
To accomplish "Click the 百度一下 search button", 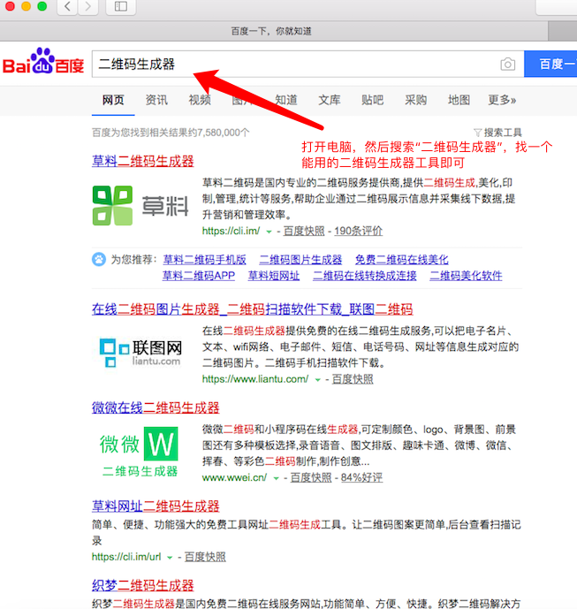I will 550,64.
